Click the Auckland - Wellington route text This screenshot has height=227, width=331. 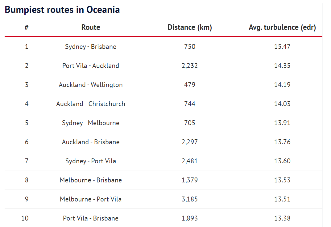[91, 85]
